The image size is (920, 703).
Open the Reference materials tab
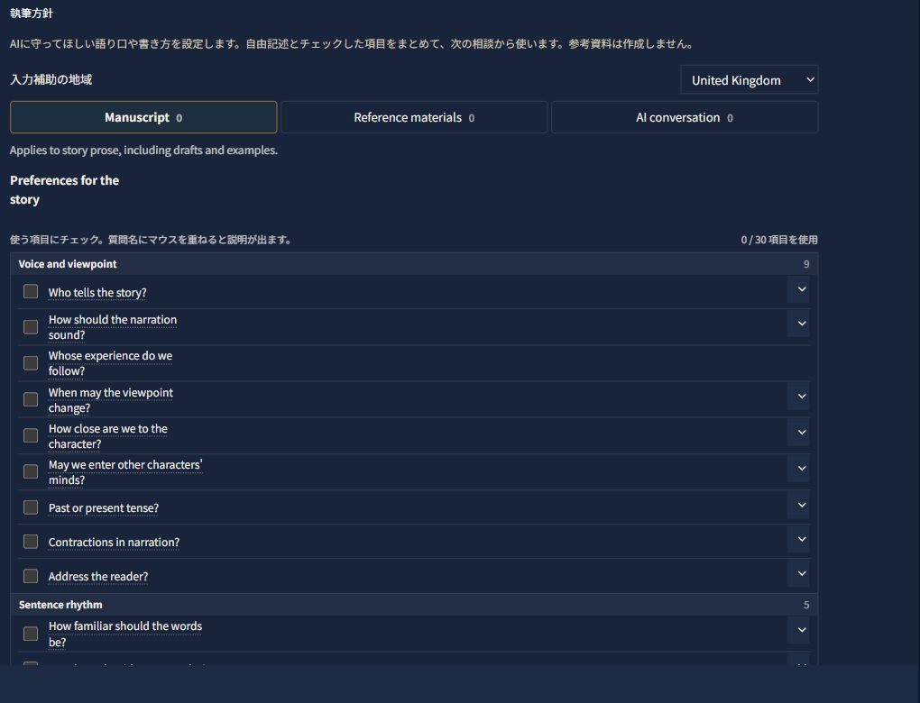(414, 117)
